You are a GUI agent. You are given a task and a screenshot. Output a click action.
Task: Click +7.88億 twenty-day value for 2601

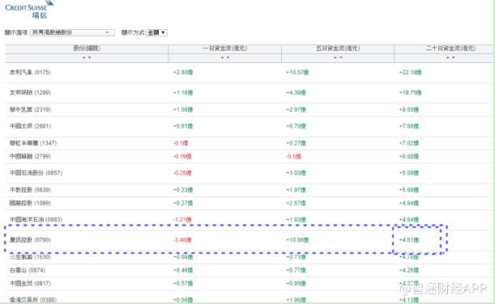(x=409, y=126)
